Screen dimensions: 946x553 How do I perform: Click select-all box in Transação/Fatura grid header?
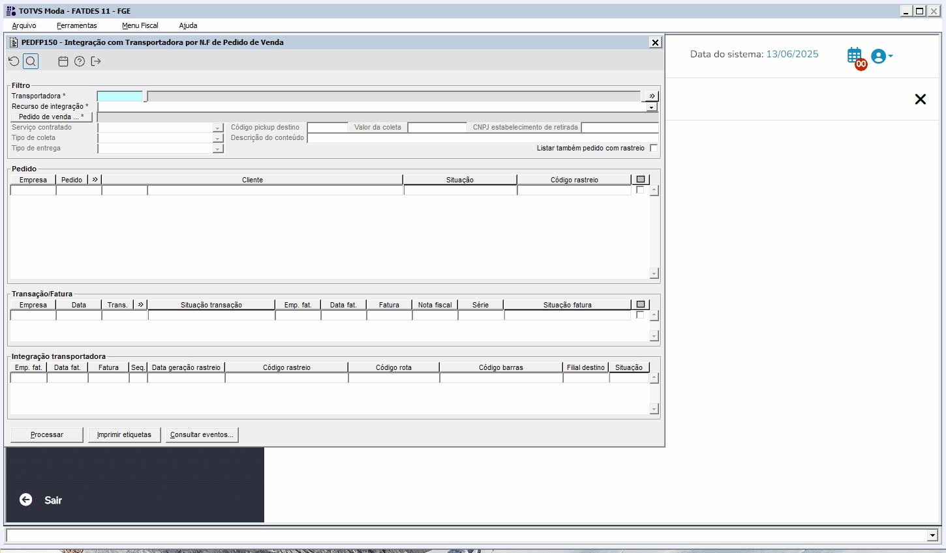coord(641,304)
